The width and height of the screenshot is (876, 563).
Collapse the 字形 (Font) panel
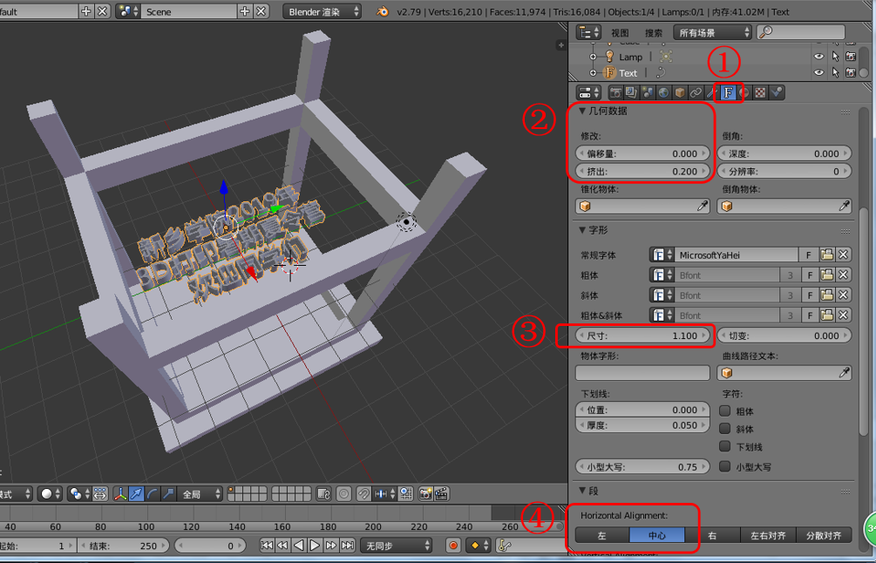(582, 230)
